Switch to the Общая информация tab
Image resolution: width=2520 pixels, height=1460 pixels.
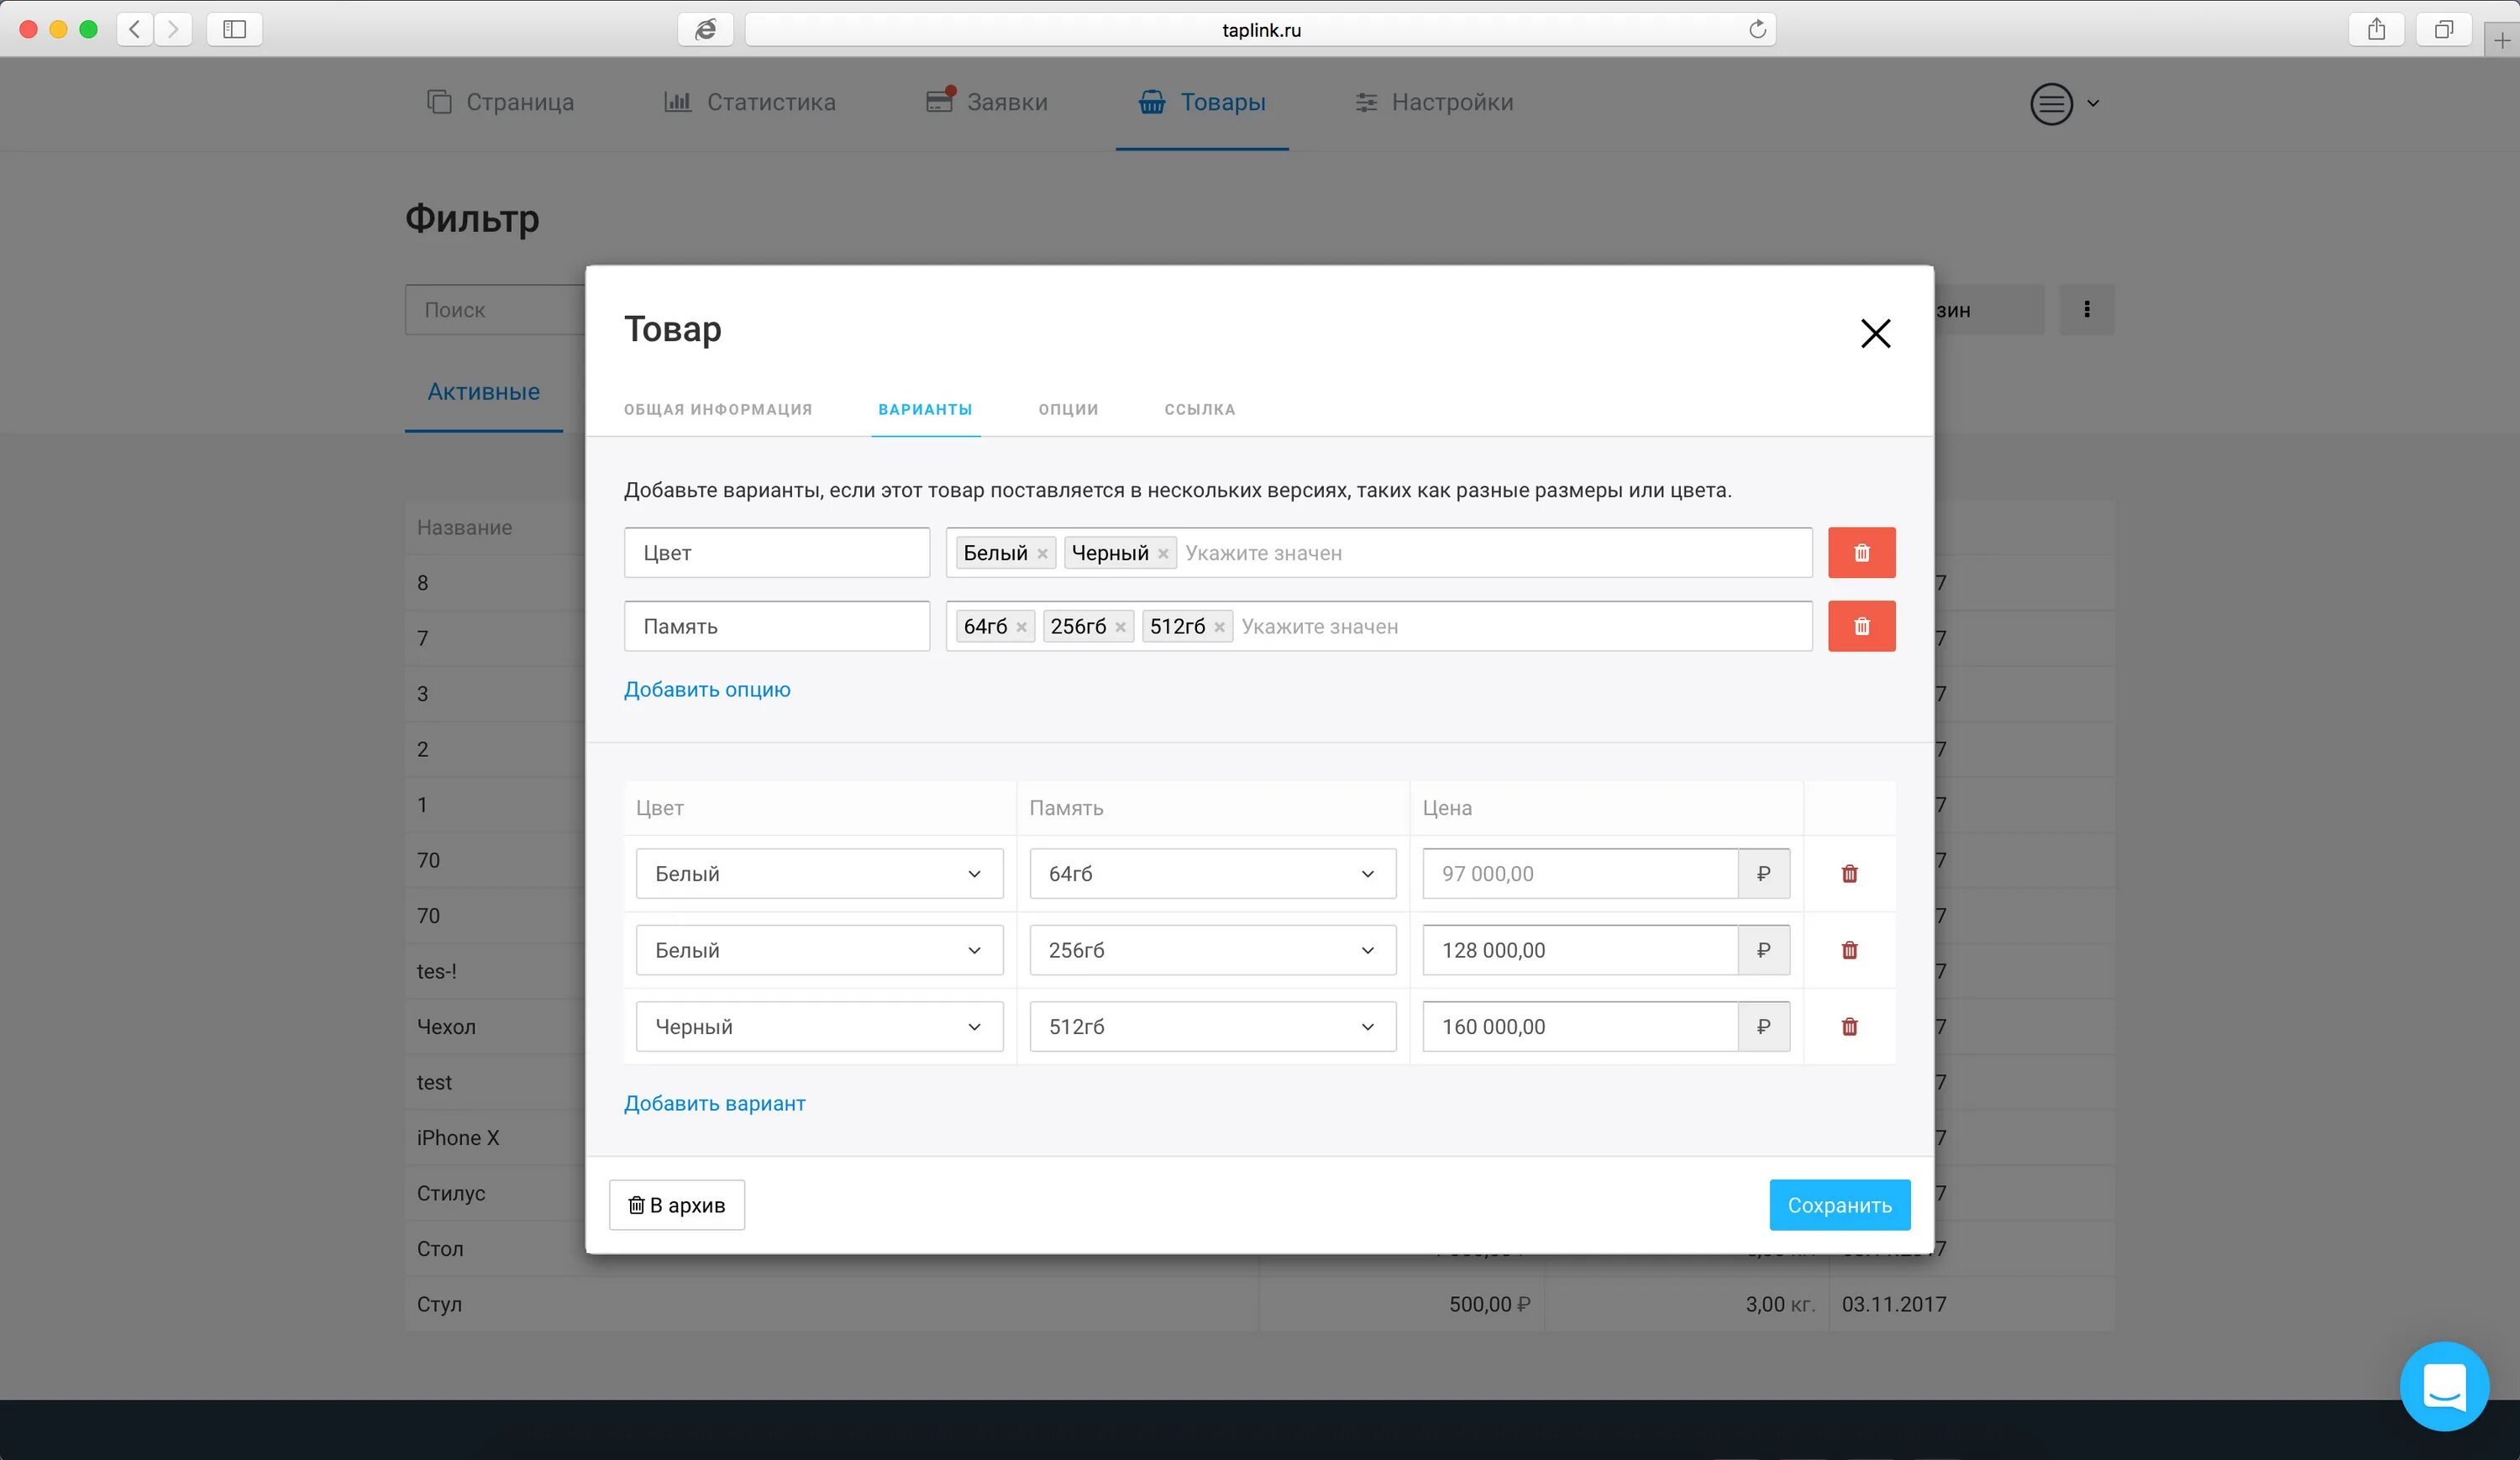coord(718,409)
